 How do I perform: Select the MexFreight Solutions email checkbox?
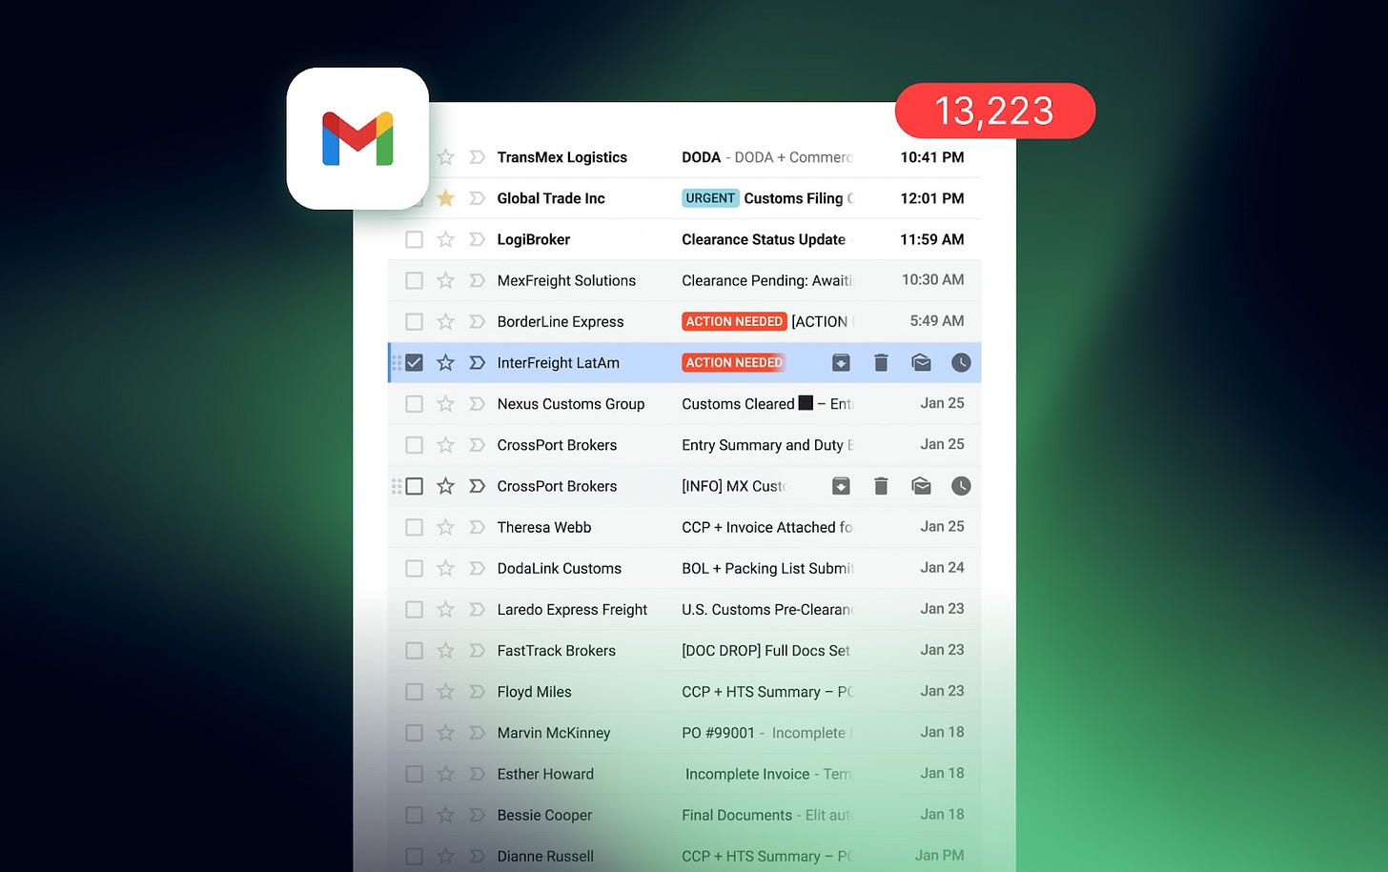coord(414,280)
